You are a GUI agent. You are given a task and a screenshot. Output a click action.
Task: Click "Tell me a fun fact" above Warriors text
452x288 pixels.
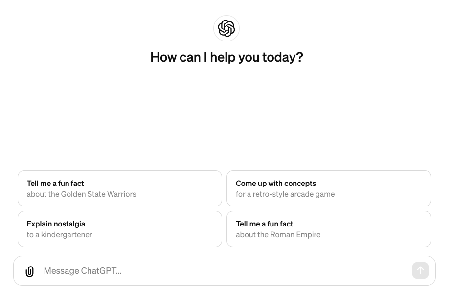click(x=55, y=184)
